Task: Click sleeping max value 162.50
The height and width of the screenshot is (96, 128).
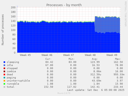Action: (118, 62)
